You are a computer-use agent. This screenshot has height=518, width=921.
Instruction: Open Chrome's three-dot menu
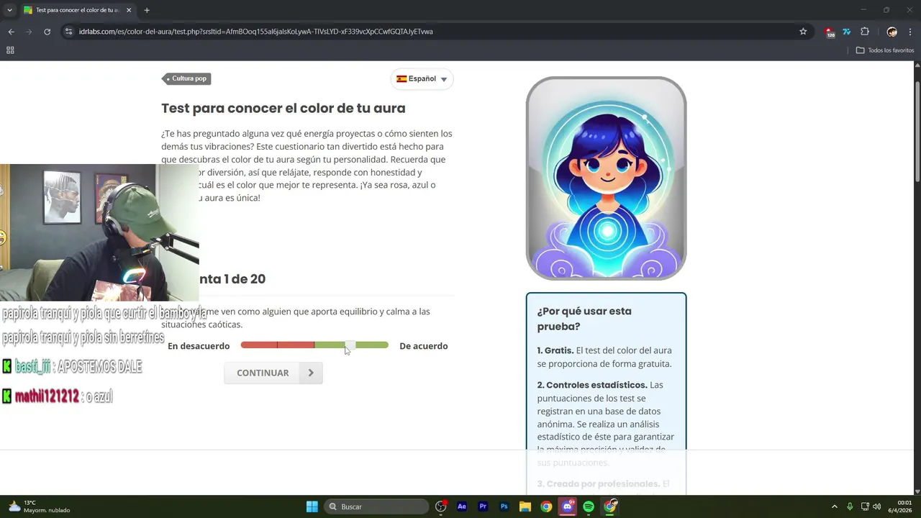point(910,32)
